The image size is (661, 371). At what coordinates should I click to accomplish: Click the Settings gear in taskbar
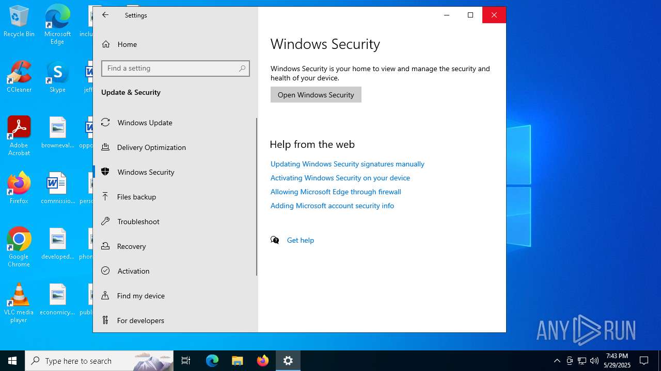click(288, 361)
